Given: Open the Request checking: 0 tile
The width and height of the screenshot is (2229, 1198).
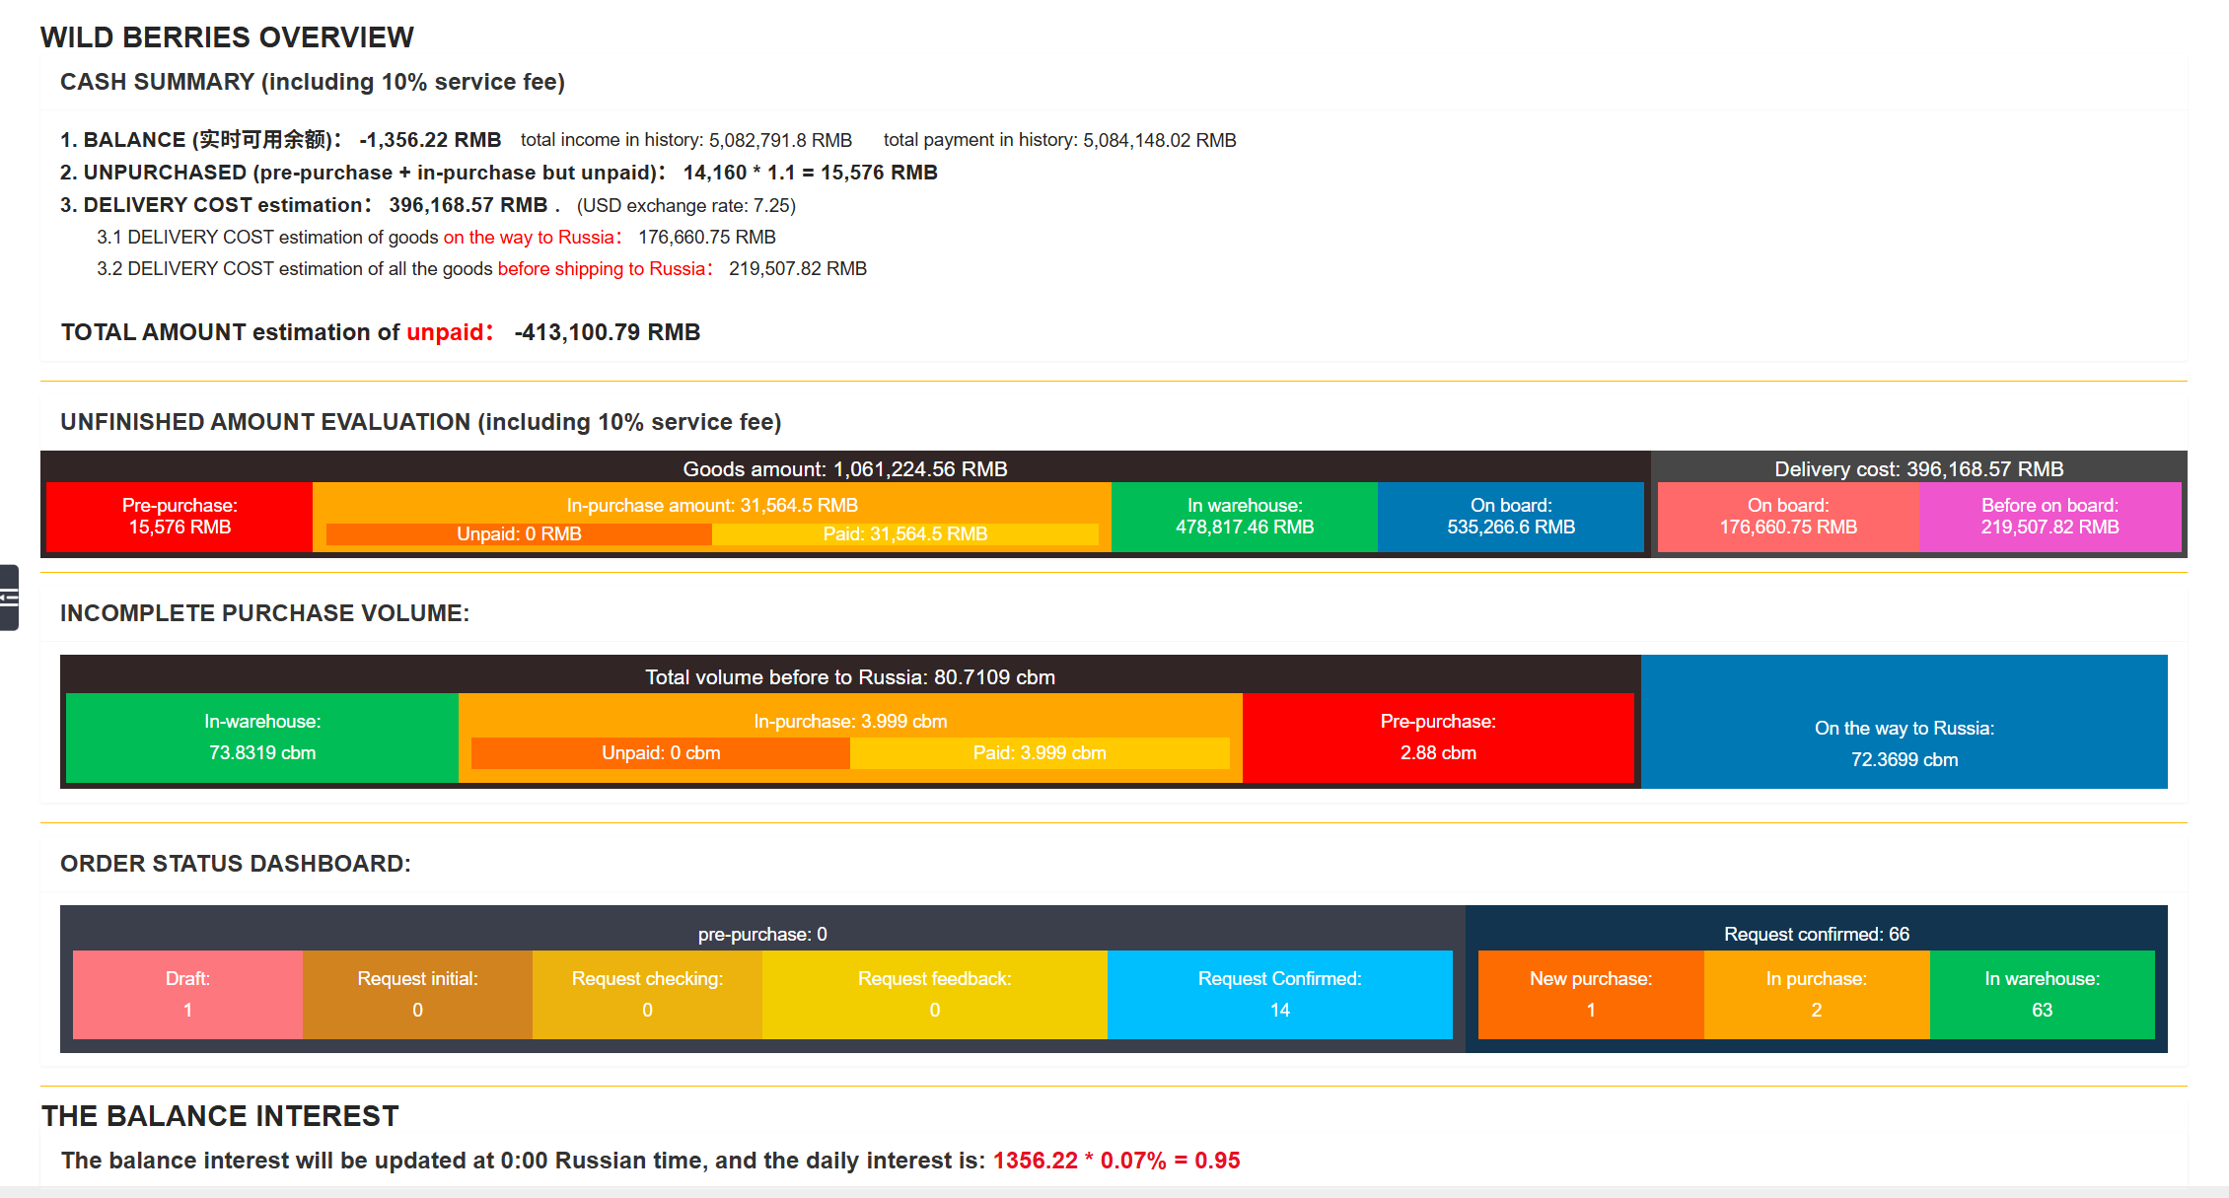Looking at the screenshot, I should [x=647, y=994].
